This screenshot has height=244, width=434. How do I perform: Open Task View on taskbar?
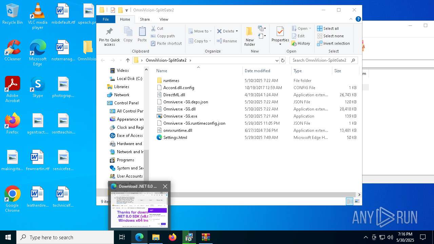point(122,237)
